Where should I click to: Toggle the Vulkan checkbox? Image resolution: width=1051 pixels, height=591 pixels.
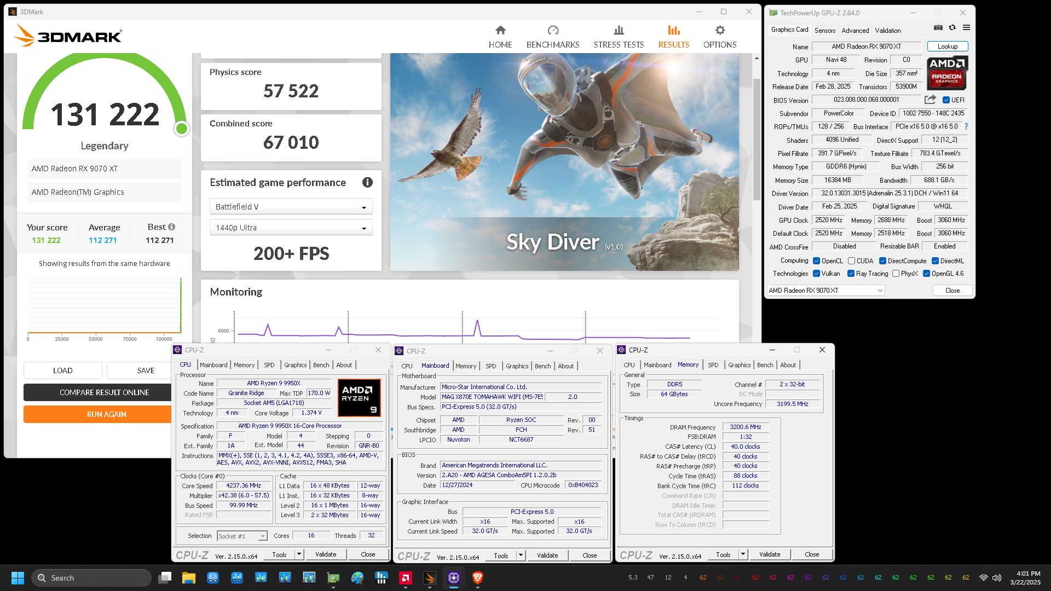pos(816,274)
